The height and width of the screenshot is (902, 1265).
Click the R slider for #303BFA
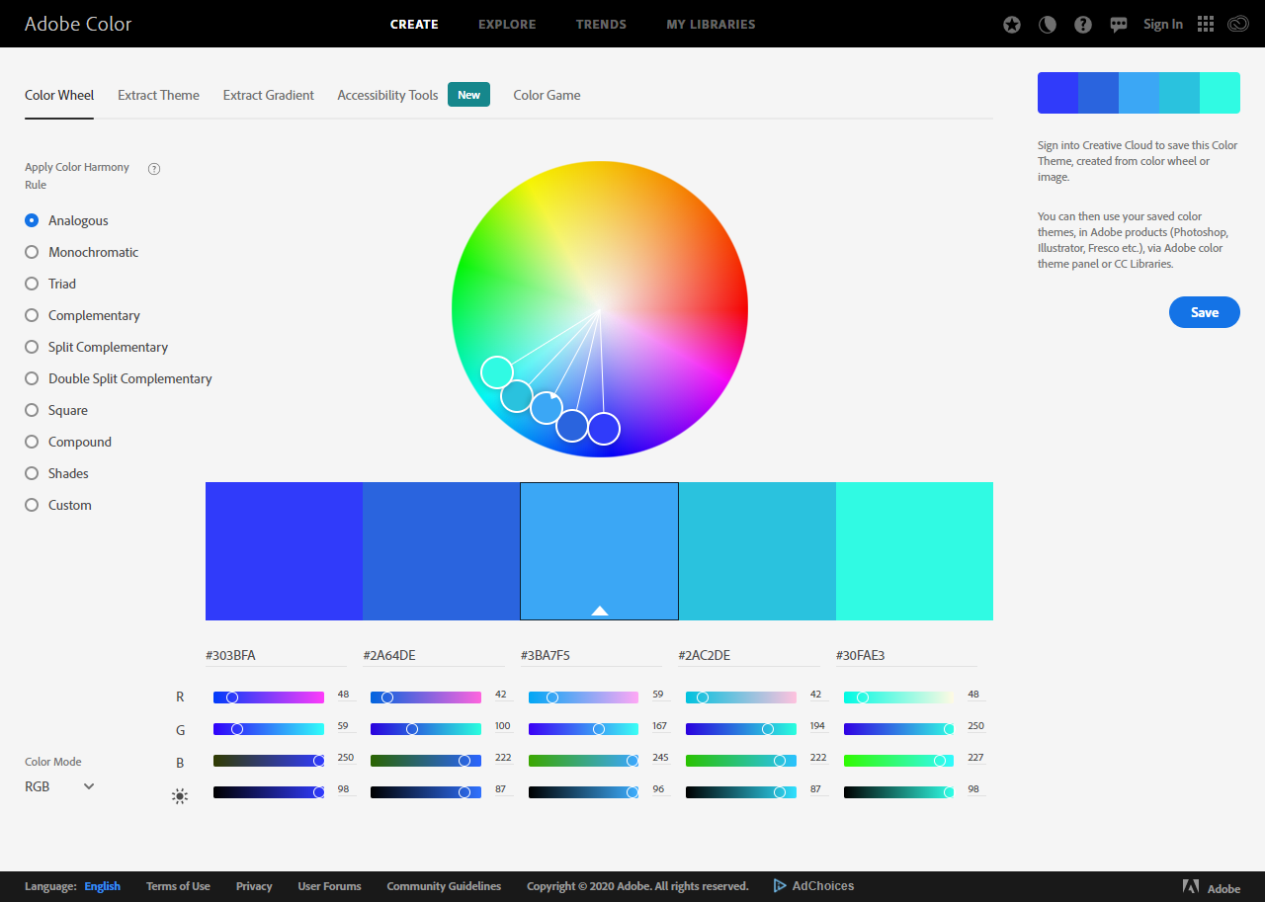point(269,697)
